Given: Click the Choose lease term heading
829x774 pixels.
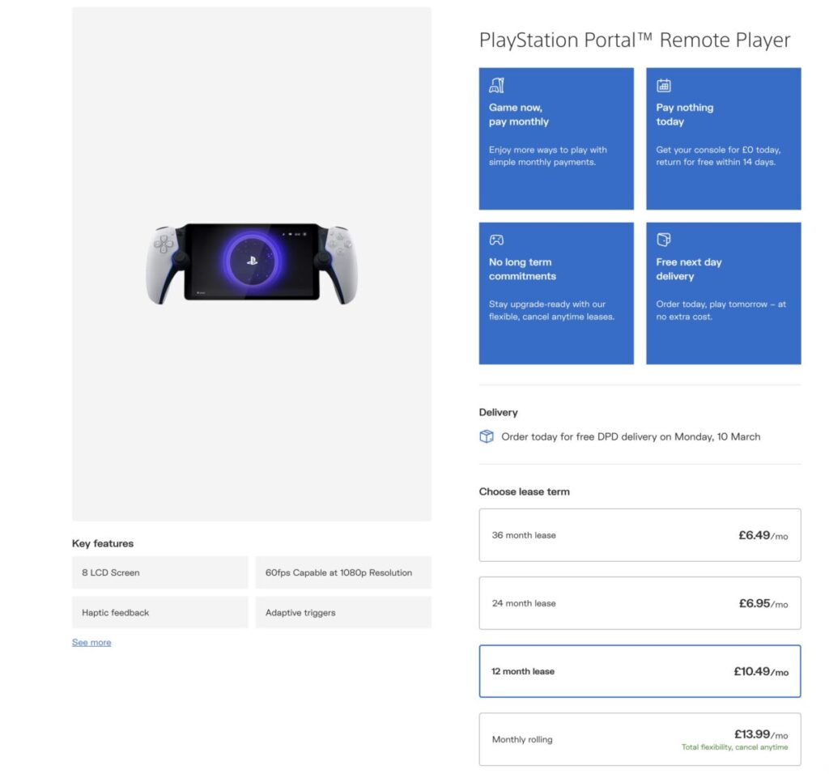Looking at the screenshot, I should coord(525,491).
